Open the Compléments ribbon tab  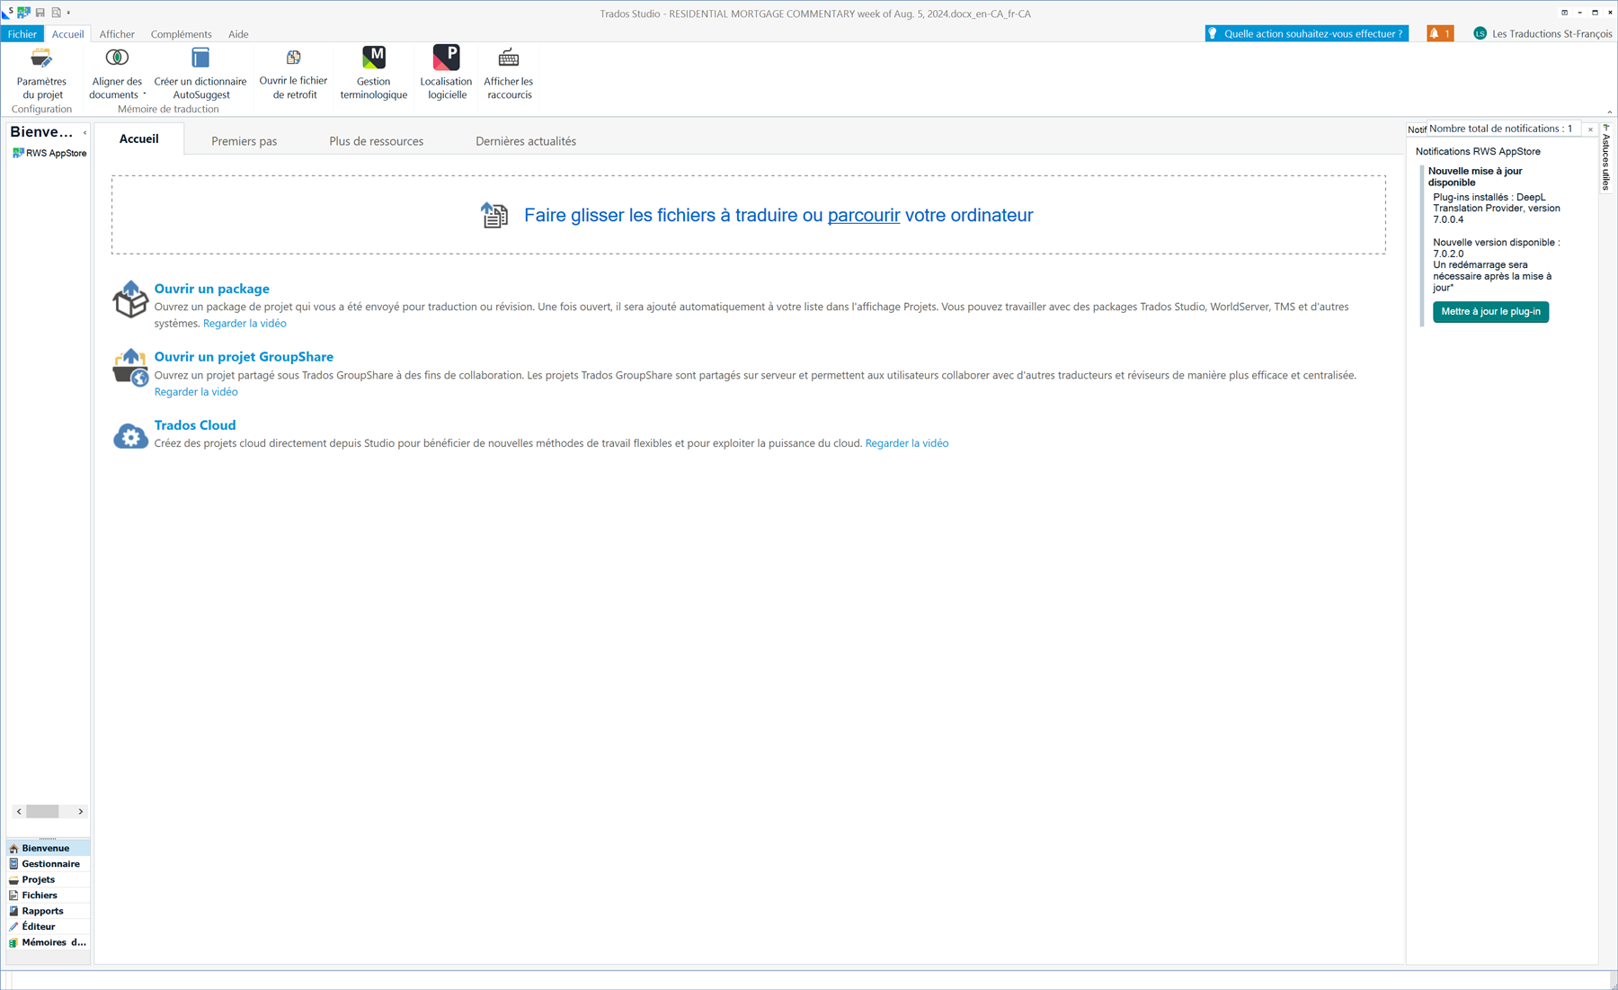181,34
